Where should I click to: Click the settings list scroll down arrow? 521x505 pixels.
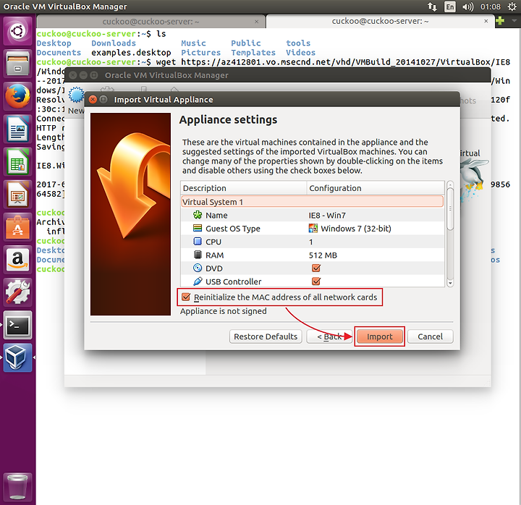450,283
